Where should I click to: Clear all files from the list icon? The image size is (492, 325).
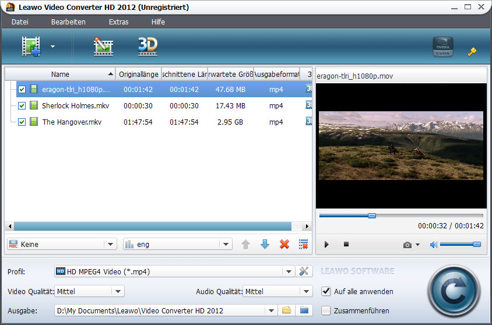click(x=304, y=244)
